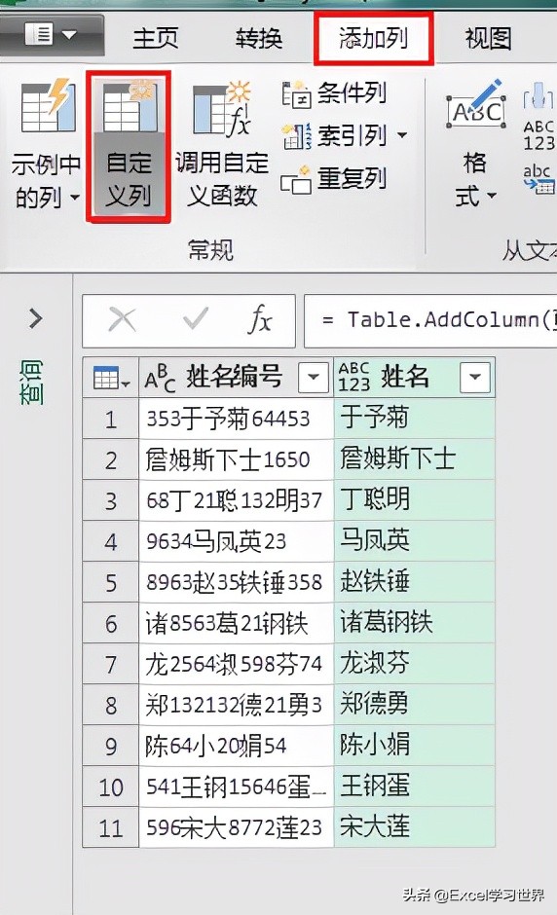Select the cell 陈64小20娟54

click(236, 746)
